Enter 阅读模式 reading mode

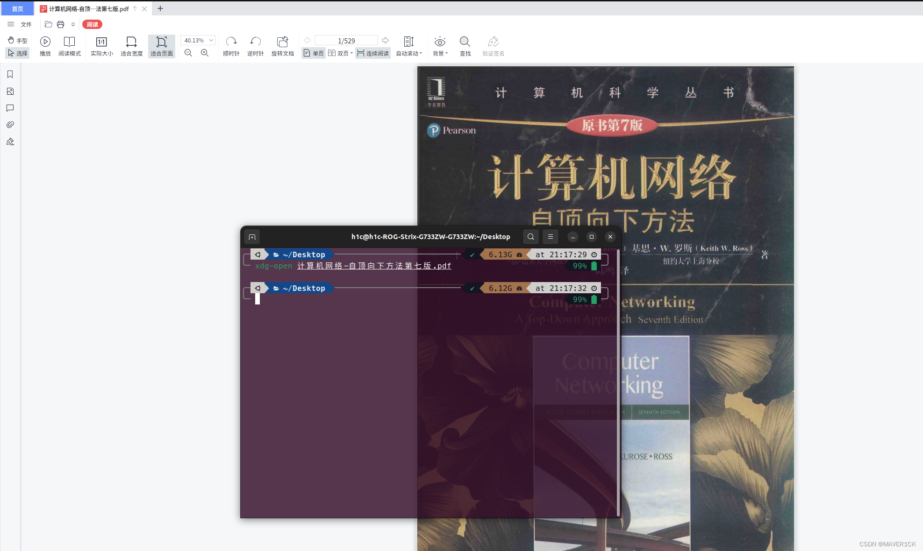click(x=70, y=47)
